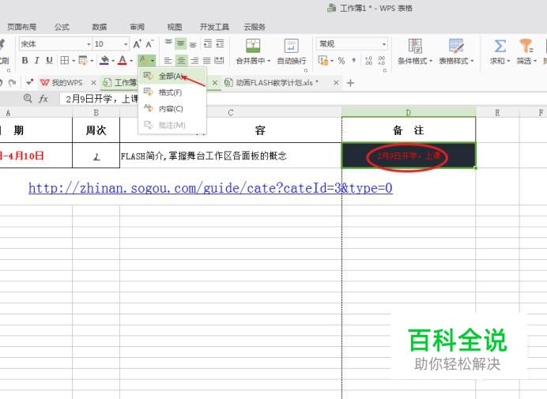Click the clear formatting eraser icon
The image size is (547, 399).
click(143, 60)
